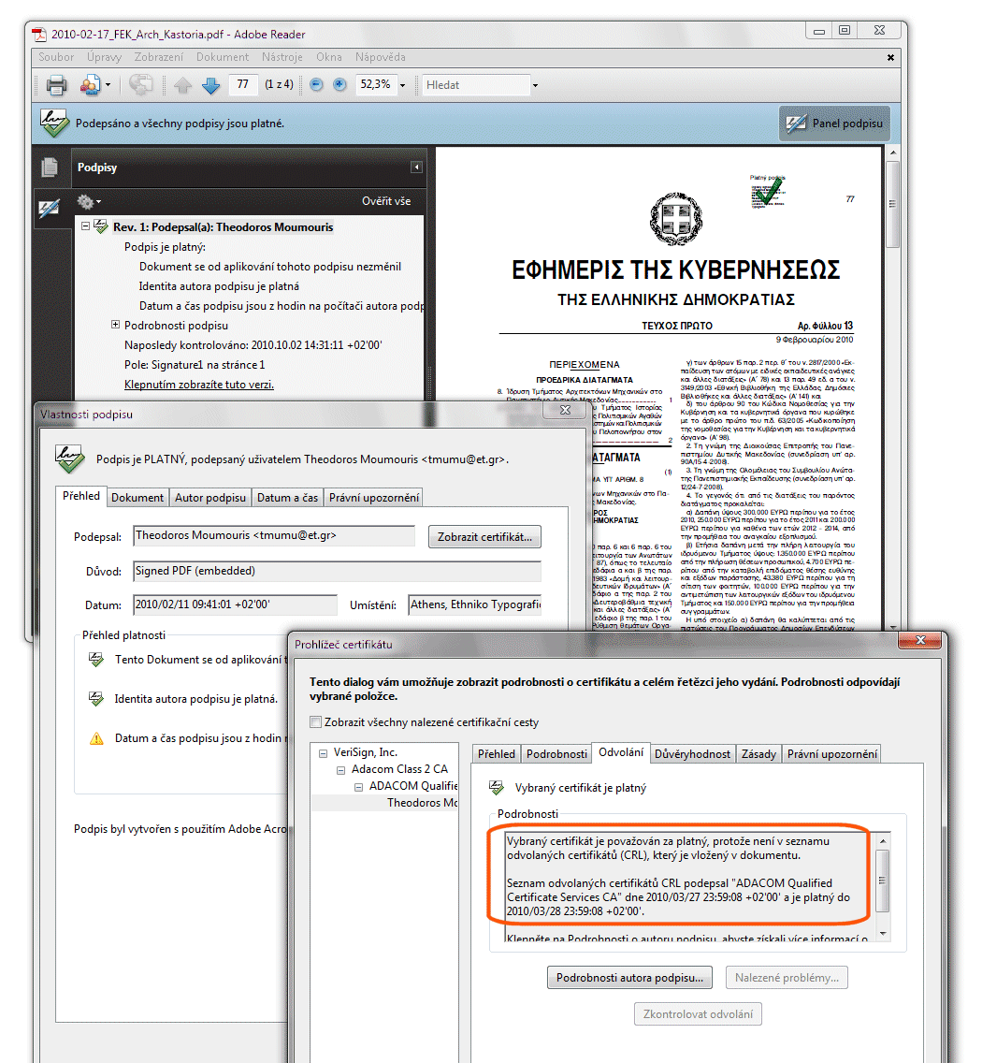This screenshot has height=1063, width=982.
Task: Click Podrobnosti autora podpisu... button
Action: click(x=629, y=978)
